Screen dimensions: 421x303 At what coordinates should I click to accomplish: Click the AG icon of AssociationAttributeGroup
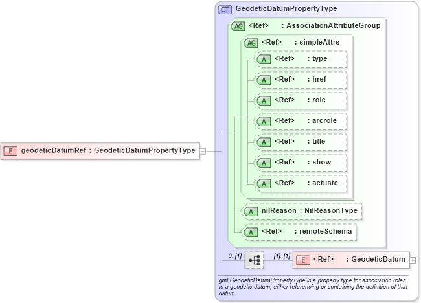click(x=238, y=26)
